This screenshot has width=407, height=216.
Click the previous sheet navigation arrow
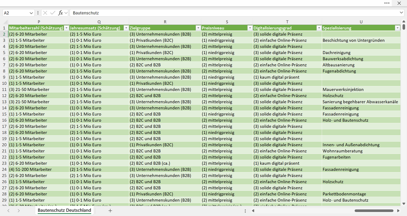pyautogui.click(x=8, y=211)
